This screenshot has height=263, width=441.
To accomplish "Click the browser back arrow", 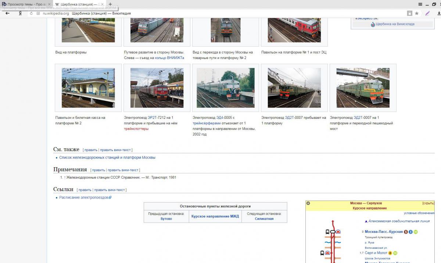I will pyautogui.click(x=7, y=13).
